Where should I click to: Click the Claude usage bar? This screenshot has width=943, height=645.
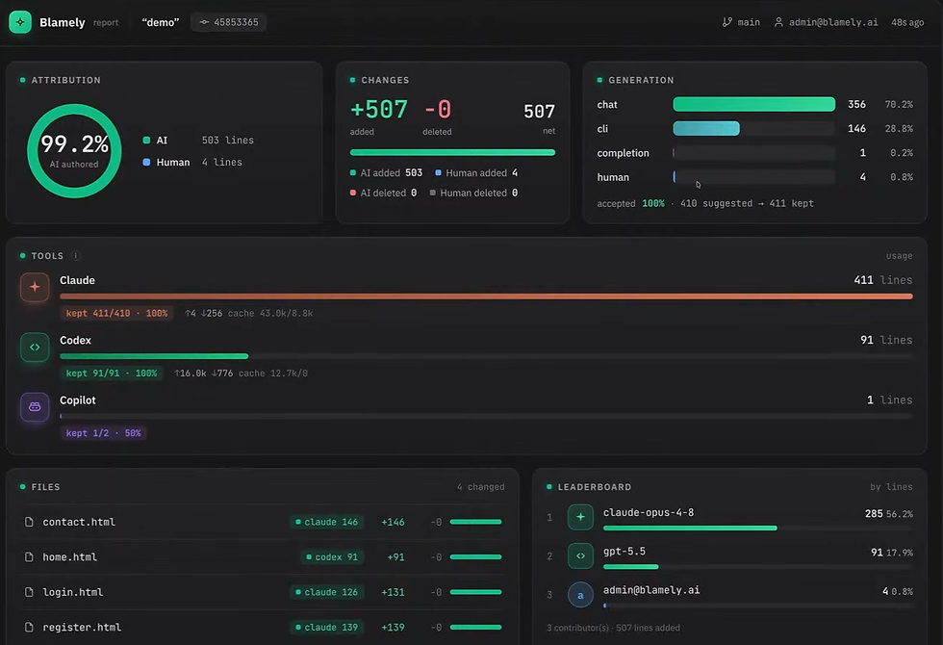pos(486,297)
